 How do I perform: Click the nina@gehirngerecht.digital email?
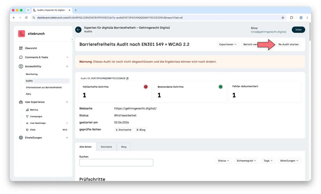click(269, 32)
